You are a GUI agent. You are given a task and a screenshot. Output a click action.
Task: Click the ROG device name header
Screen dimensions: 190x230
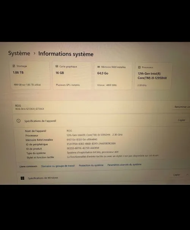pyautogui.click(x=18, y=105)
